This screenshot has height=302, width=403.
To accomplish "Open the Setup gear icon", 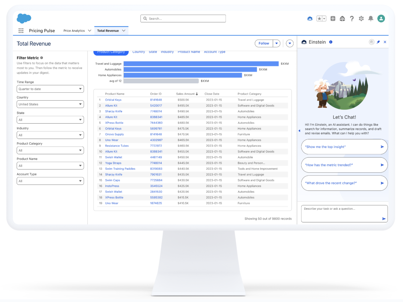I will point(361,19).
